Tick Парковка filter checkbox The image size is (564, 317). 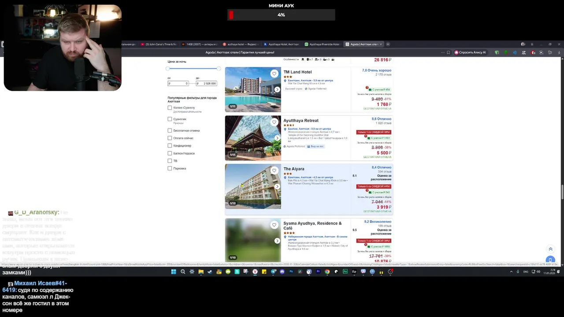(x=170, y=168)
